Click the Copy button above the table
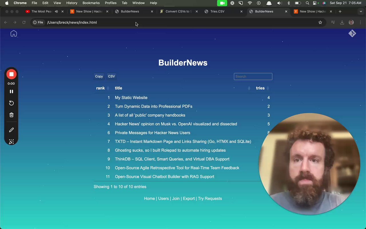 click(99, 76)
